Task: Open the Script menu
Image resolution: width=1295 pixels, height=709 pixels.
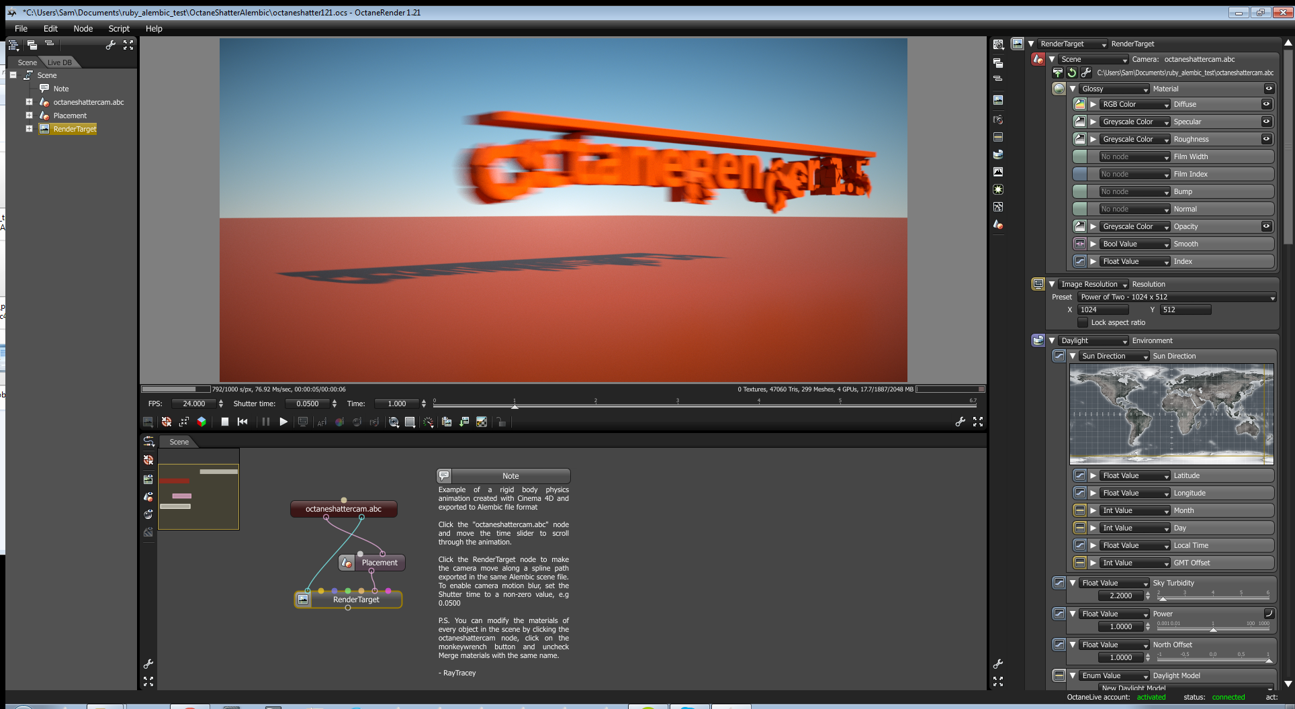Action: (x=119, y=28)
